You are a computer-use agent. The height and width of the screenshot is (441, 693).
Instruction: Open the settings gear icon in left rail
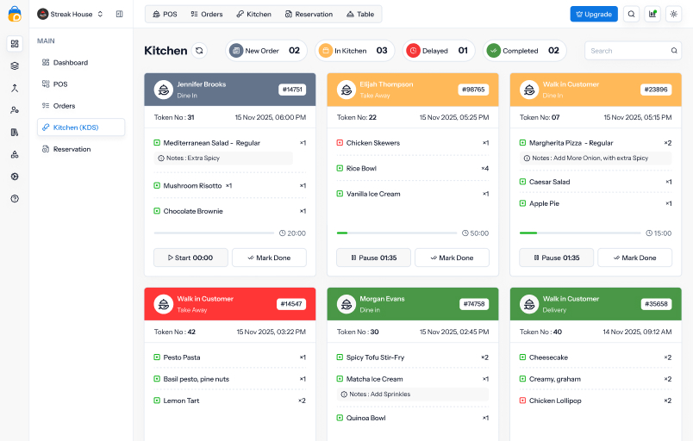tap(15, 176)
